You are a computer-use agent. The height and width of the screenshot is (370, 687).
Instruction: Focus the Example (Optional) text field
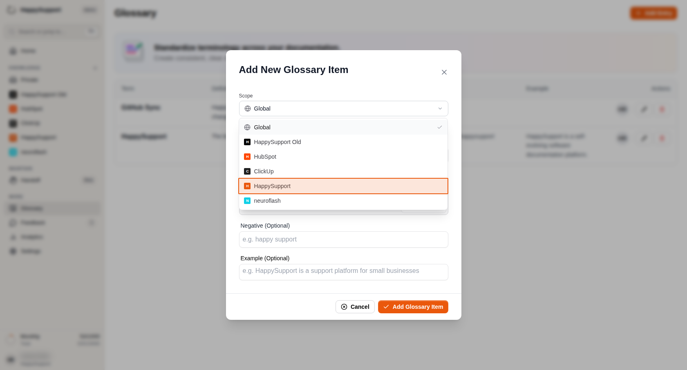tap(343, 272)
